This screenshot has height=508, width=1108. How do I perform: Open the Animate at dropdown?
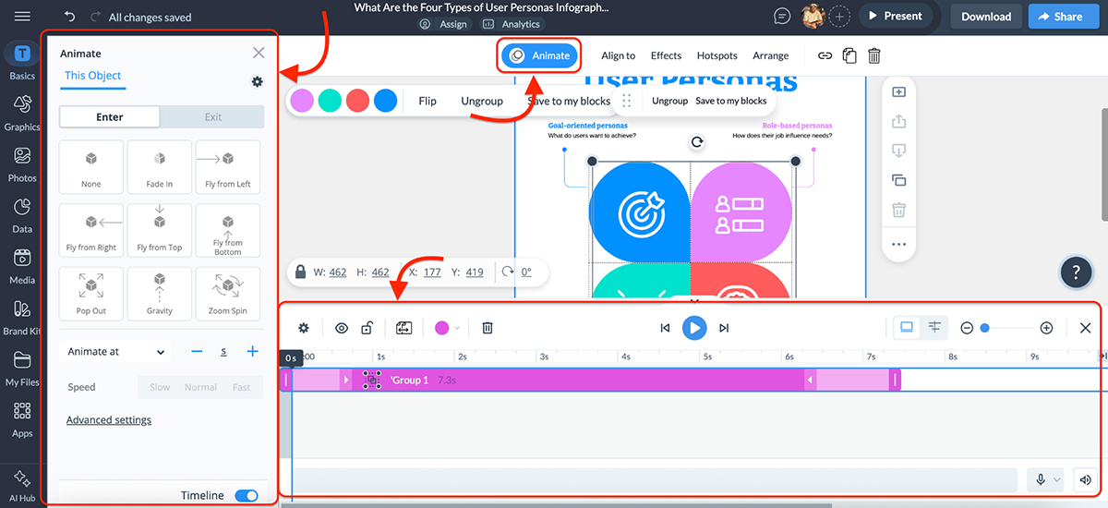115,352
